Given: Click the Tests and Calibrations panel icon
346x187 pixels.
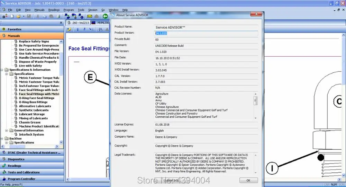Looking at the screenshot, I should [4, 172].
